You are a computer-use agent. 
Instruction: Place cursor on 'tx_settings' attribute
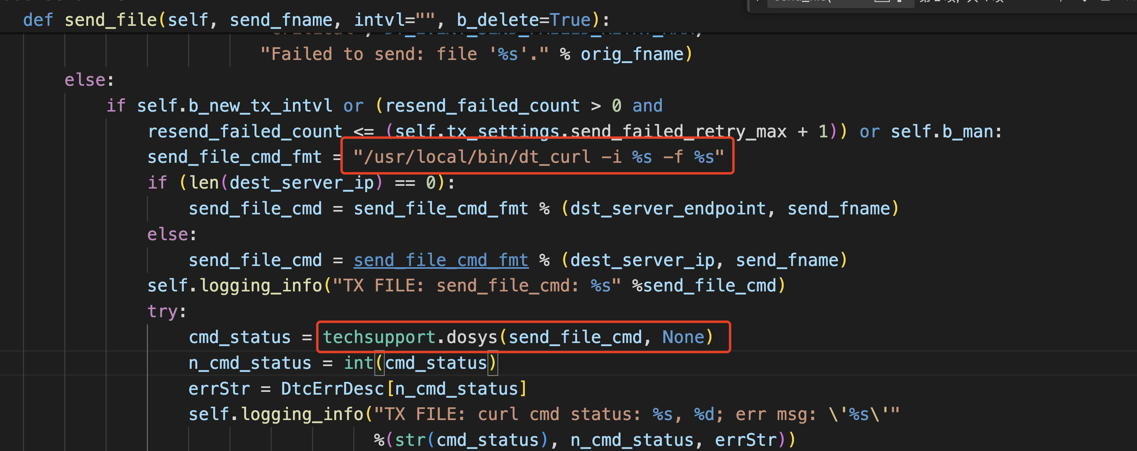pyautogui.click(x=503, y=131)
